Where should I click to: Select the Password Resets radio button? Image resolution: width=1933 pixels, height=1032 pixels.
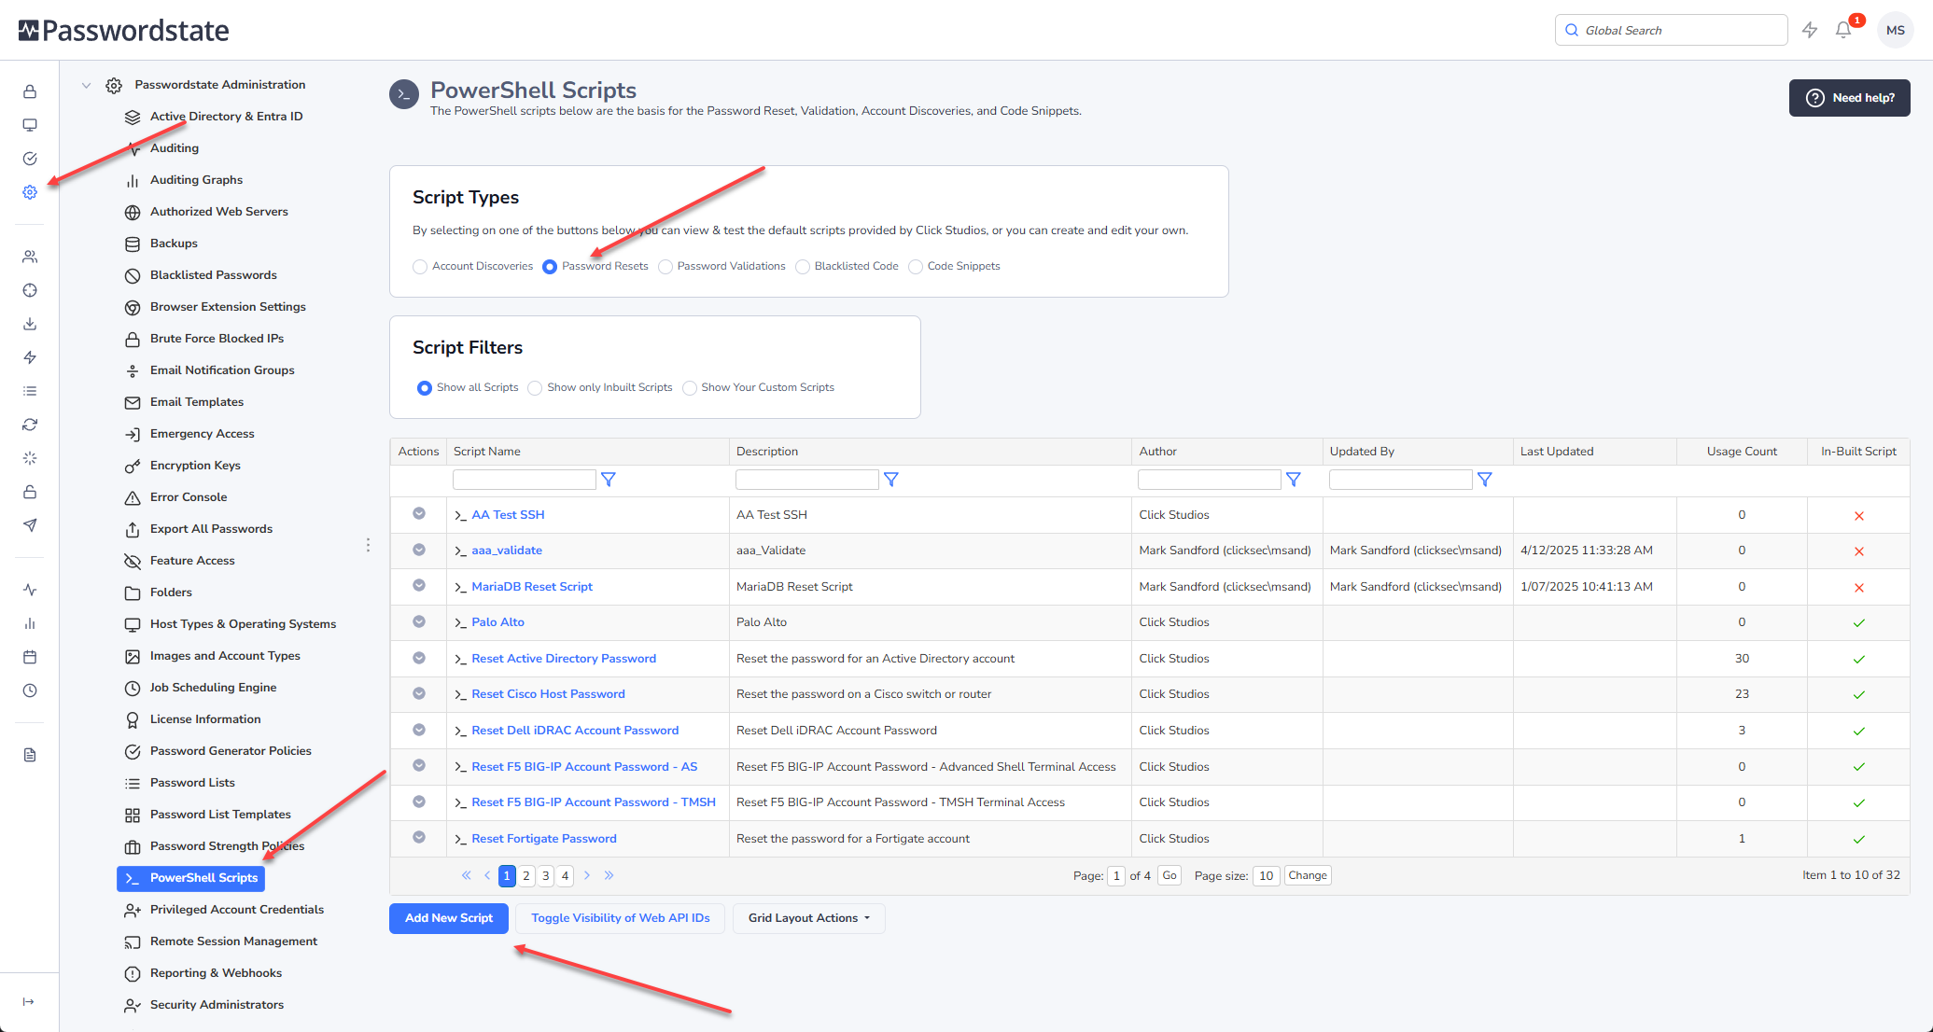click(x=550, y=267)
